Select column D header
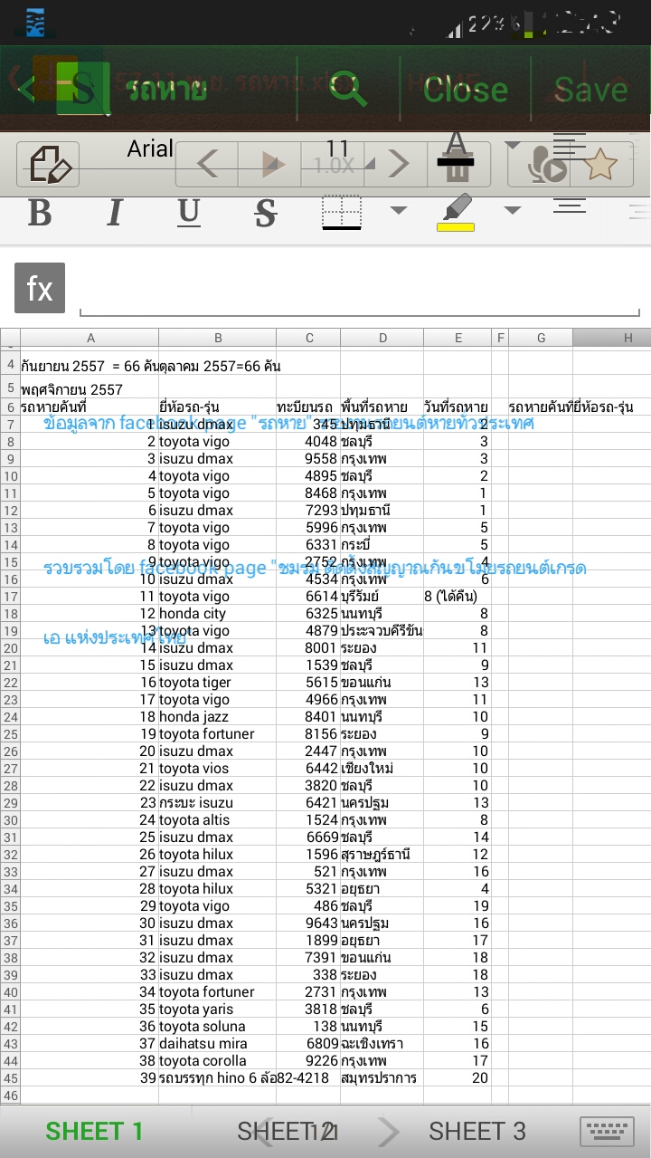 click(x=382, y=338)
